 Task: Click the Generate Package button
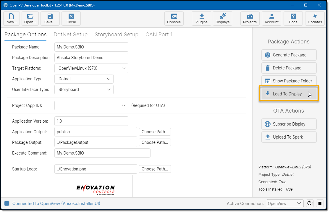pyautogui.click(x=289, y=55)
